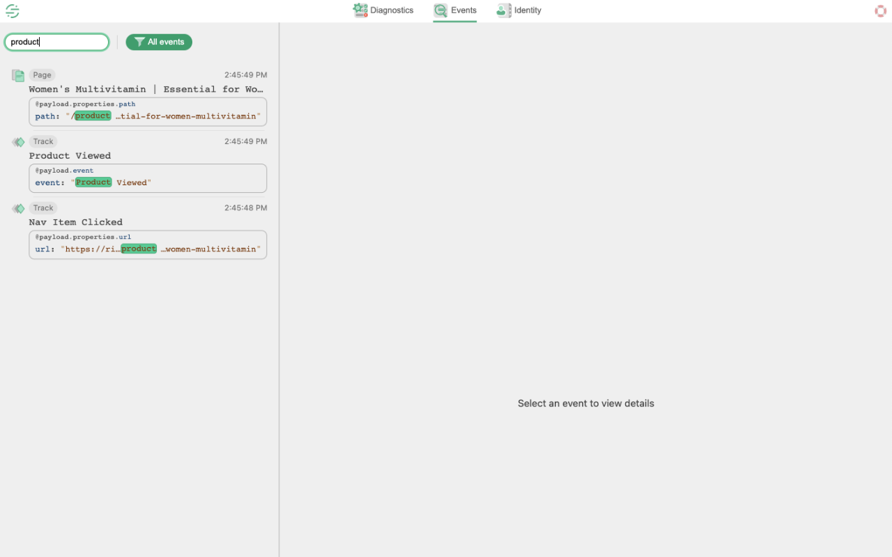The width and height of the screenshot is (892, 557).
Task: Select the Product Viewed event
Action: click(70, 155)
